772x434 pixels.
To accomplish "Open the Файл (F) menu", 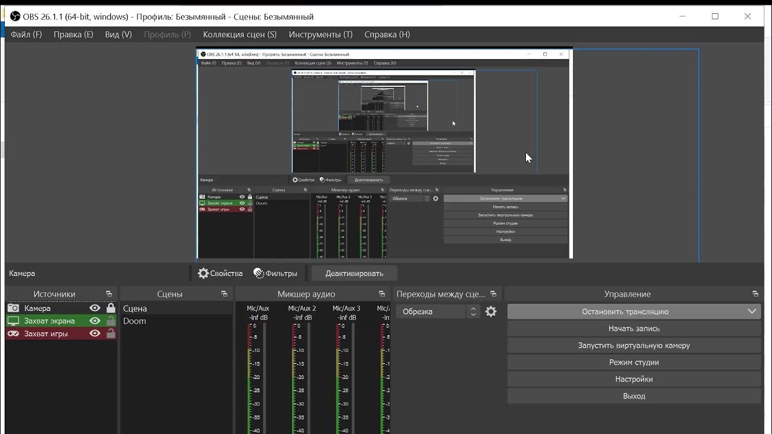I will coord(26,34).
